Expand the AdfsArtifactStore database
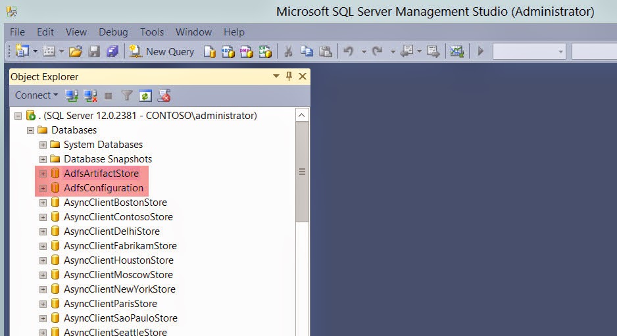Viewport: 617px width, 336px height. pyautogui.click(x=43, y=174)
